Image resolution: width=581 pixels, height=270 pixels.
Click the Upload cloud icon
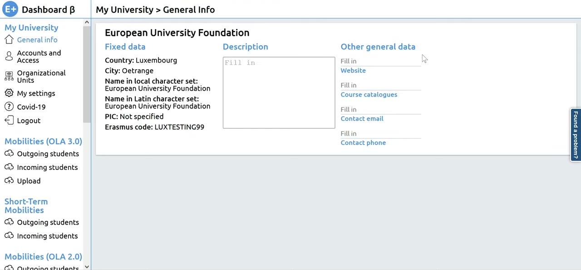(9, 180)
